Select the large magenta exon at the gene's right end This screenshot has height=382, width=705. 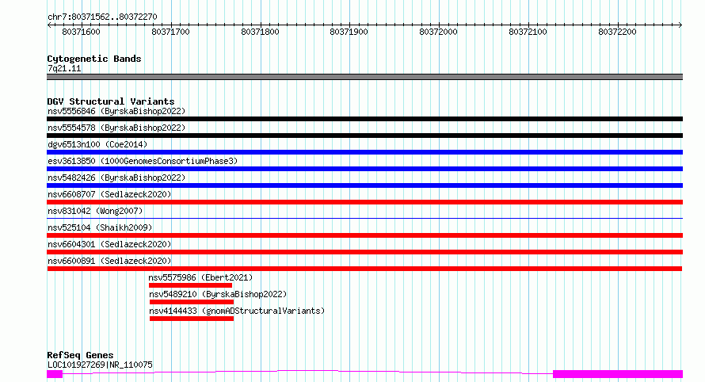[x=618, y=374]
